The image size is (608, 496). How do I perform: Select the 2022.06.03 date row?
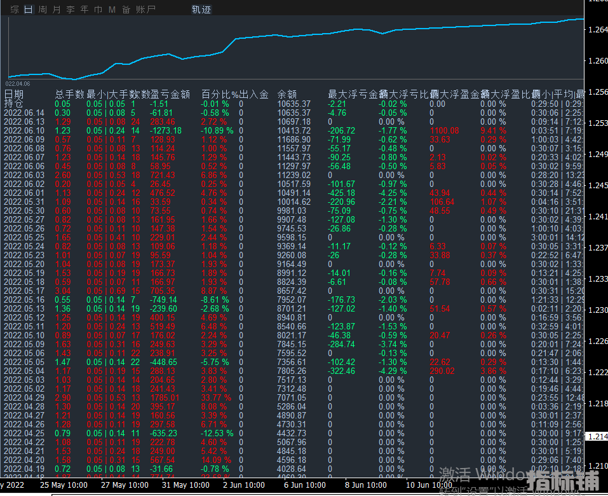[24, 175]
